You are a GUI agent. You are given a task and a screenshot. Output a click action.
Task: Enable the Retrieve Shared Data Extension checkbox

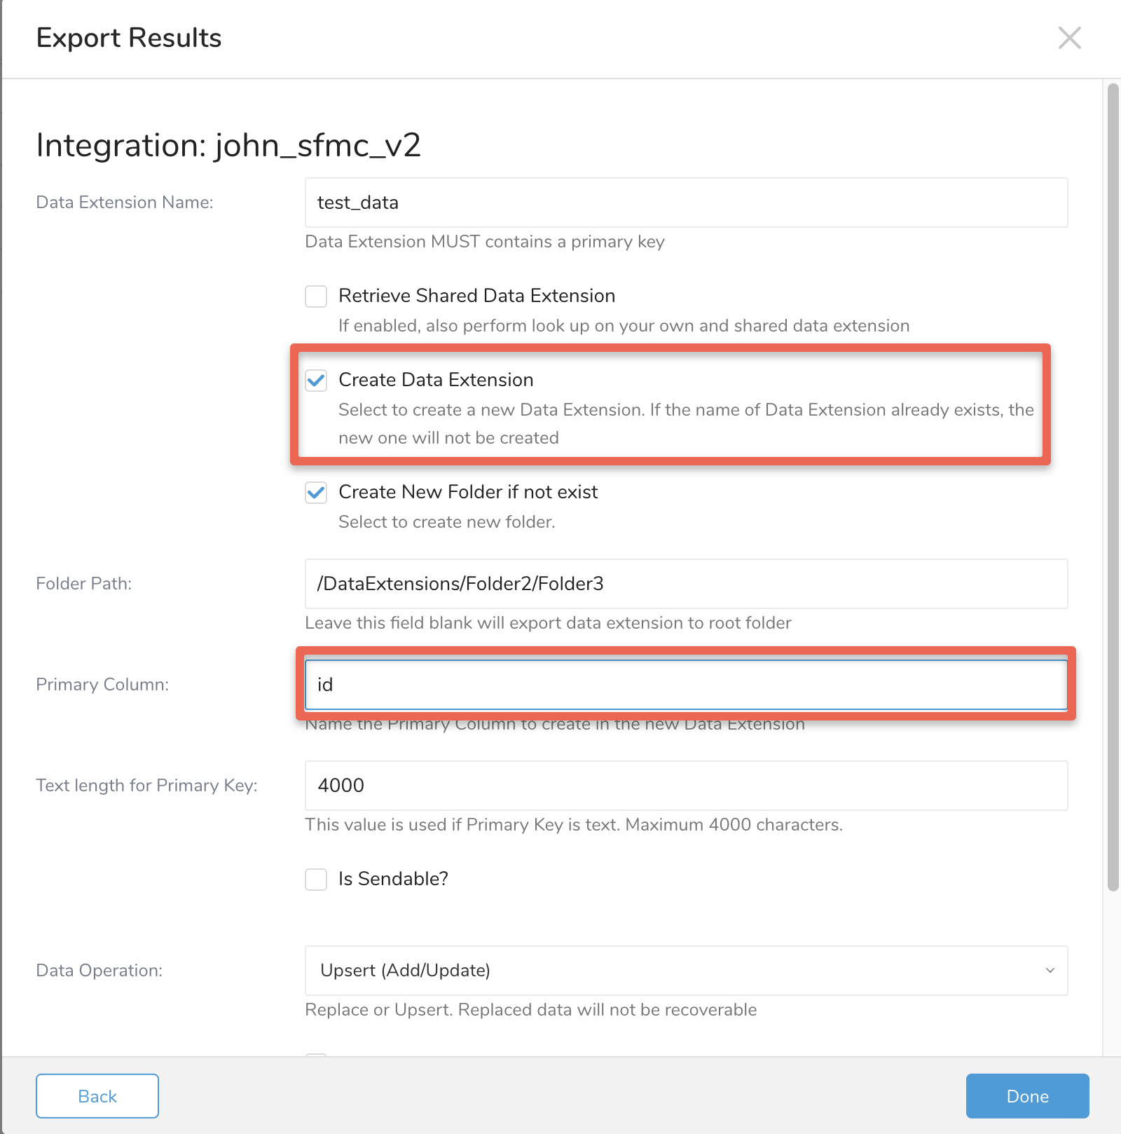point(316,296)
